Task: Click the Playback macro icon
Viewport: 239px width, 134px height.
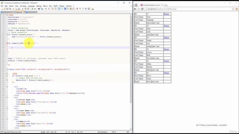Action: [x=83, y=9]
